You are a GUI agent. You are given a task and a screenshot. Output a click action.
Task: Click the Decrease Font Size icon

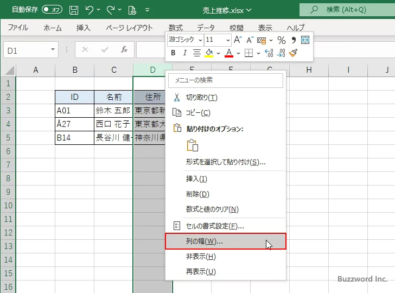pos(250,40)
